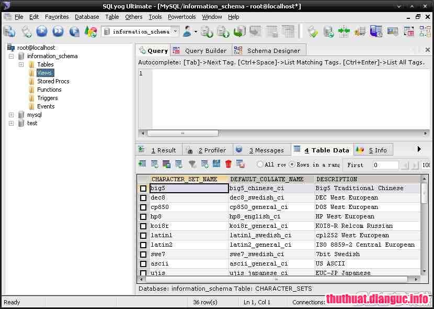Click the cancel changes red-X icon

tap(241, 164)
